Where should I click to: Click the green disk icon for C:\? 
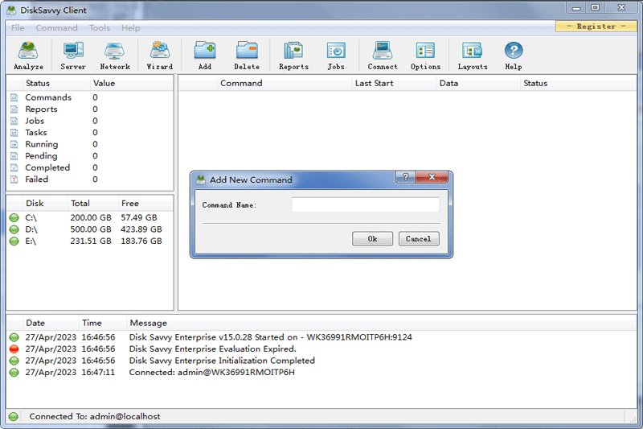coord(14,217)
